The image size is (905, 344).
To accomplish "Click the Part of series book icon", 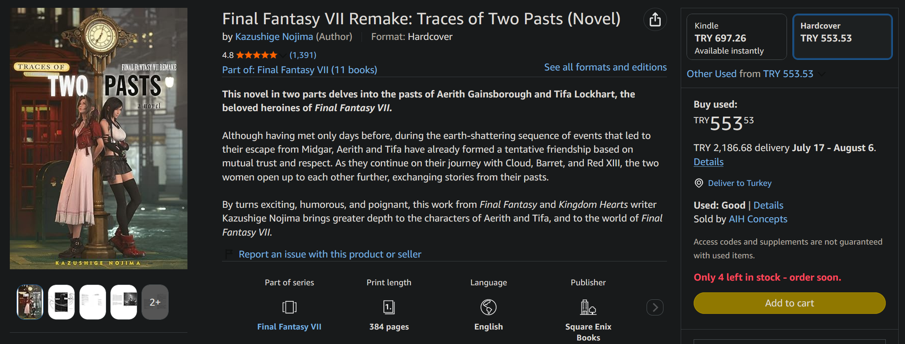I will point(289,307).
